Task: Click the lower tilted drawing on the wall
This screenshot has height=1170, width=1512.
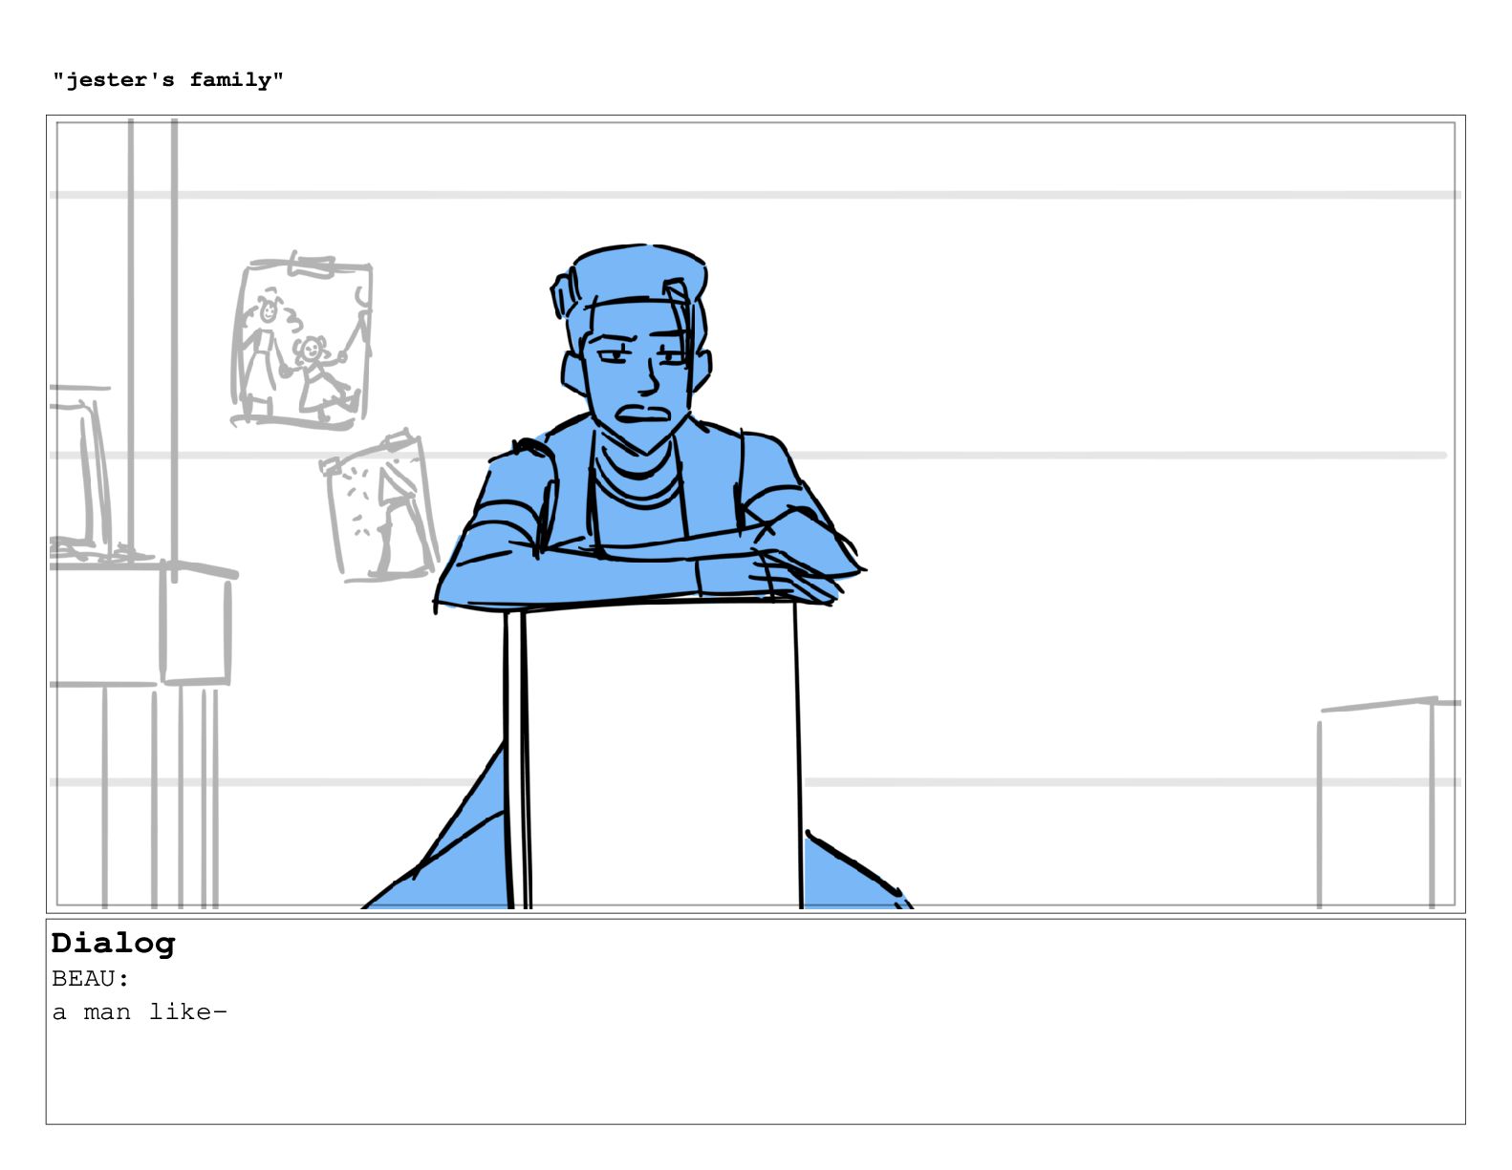Action: click(x=378, y=506)
